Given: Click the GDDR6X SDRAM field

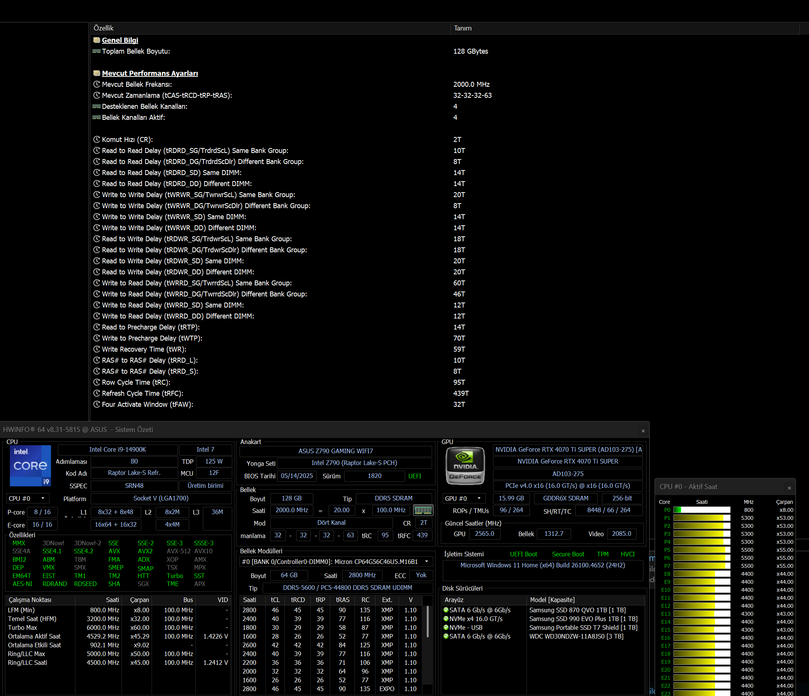Looking at the screenshot, I should [x=566, y=499].
